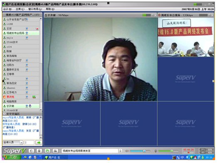Viewport: 217px width, 163px height.
Task: Click the chat message input field
Action: [x=29, y=142]
